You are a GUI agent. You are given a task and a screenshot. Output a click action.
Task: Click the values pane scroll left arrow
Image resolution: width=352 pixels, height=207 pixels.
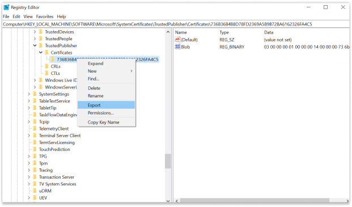pos(177,201)
